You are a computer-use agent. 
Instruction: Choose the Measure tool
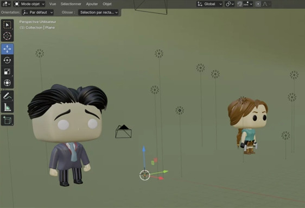click(7, 107)
